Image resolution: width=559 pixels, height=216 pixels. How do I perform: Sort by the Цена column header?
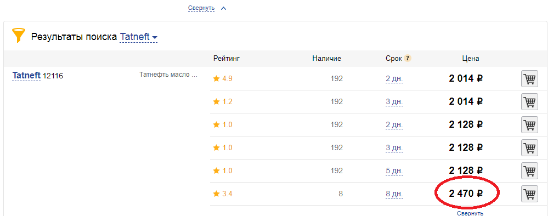point(471,59)
